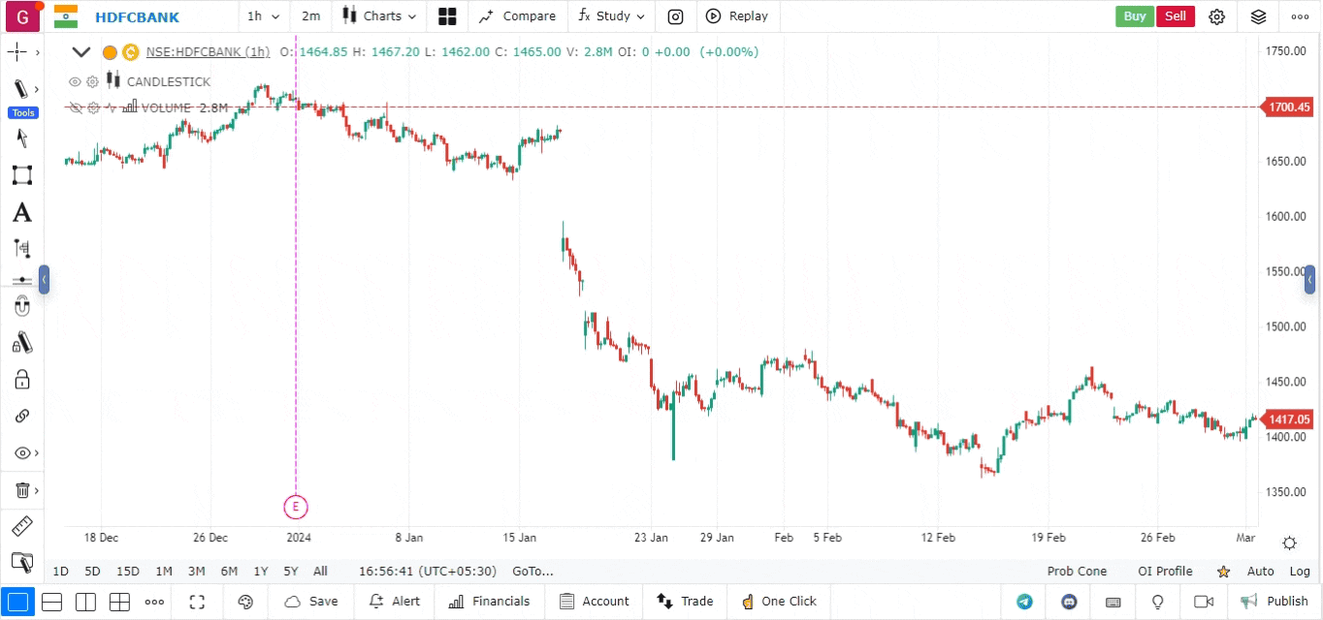This screenshot has height=620, width=1323.
Task: Toggle visibility of the CANDLESTICK series
Action: pyautogui.click(x=75, y=81)
